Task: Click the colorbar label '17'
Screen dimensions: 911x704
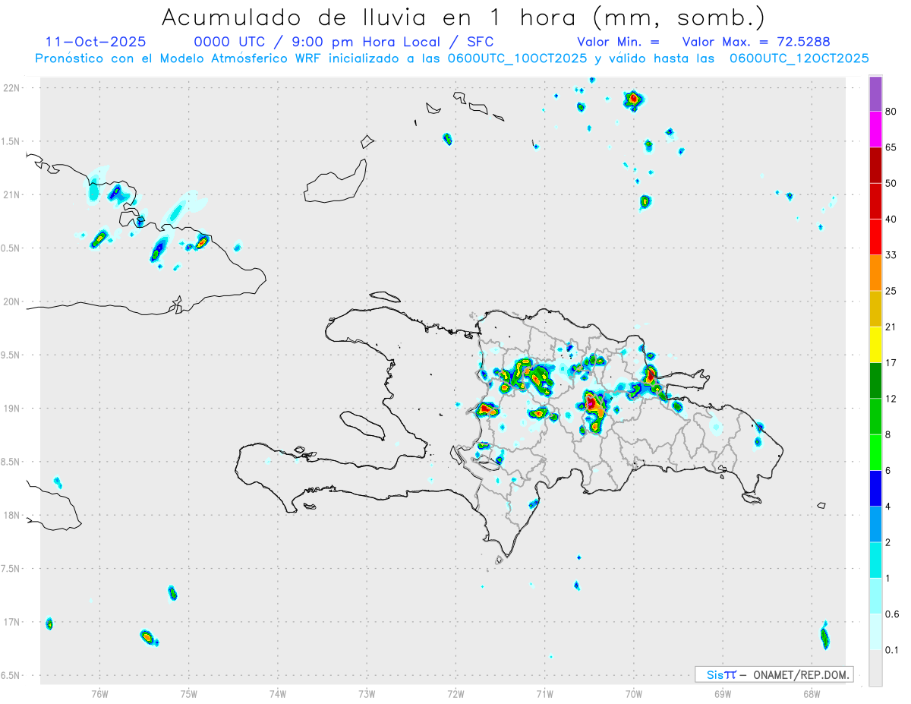Action: (x=891, y=363)
